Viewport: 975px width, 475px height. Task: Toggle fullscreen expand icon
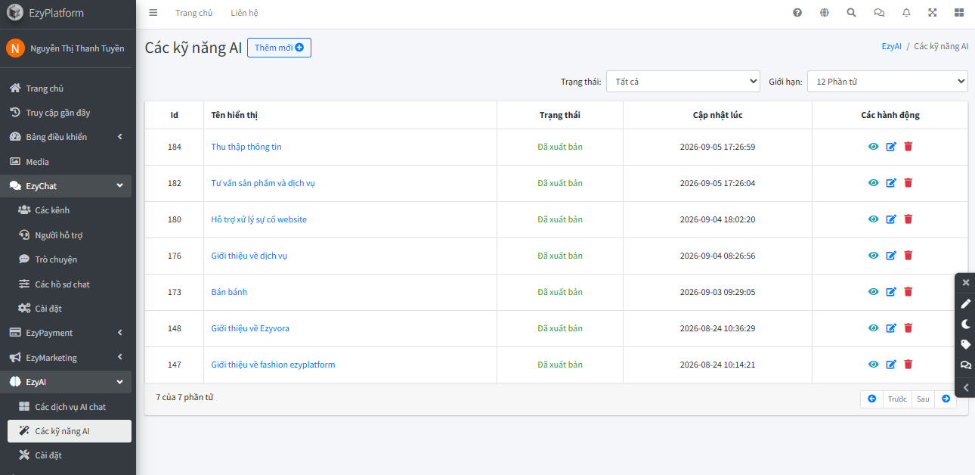click(933, 13)
